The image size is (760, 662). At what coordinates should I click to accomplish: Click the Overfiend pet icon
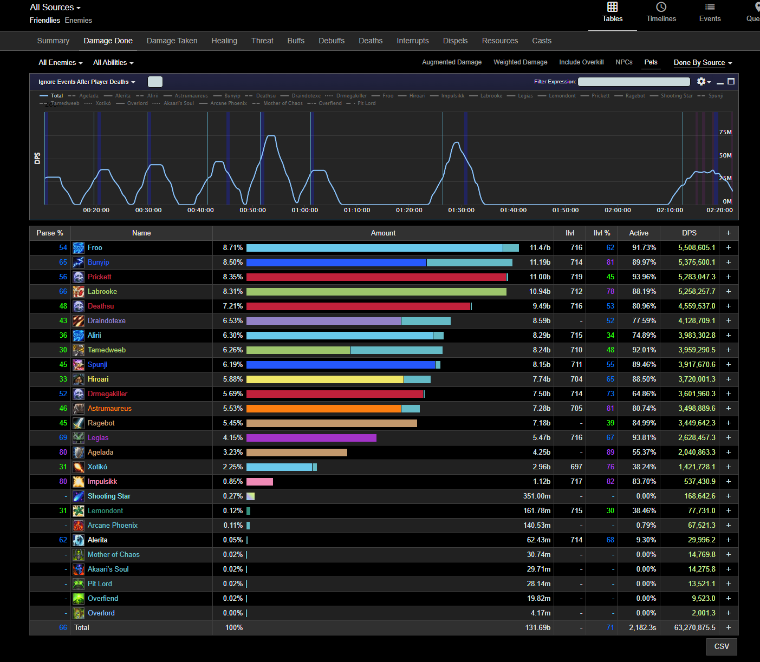79,599
